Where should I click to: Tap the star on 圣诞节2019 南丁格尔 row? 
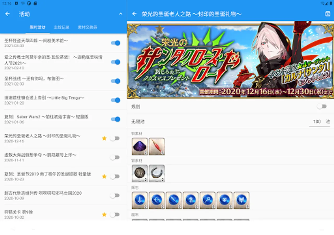104,177
